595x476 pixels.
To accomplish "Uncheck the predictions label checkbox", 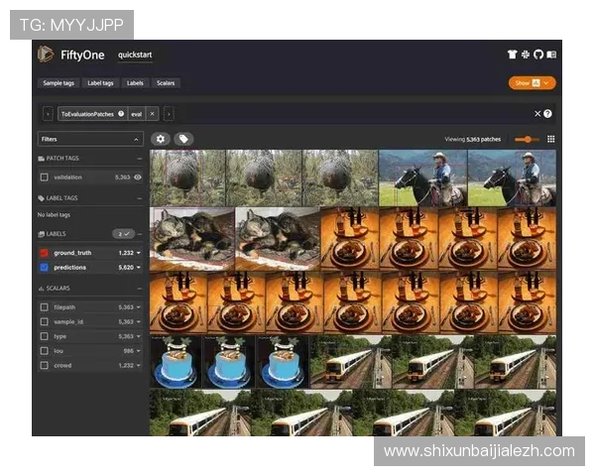I will 44,268.
